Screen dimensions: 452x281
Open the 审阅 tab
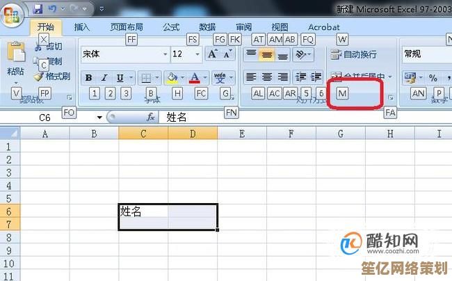[x=243, y=27]
